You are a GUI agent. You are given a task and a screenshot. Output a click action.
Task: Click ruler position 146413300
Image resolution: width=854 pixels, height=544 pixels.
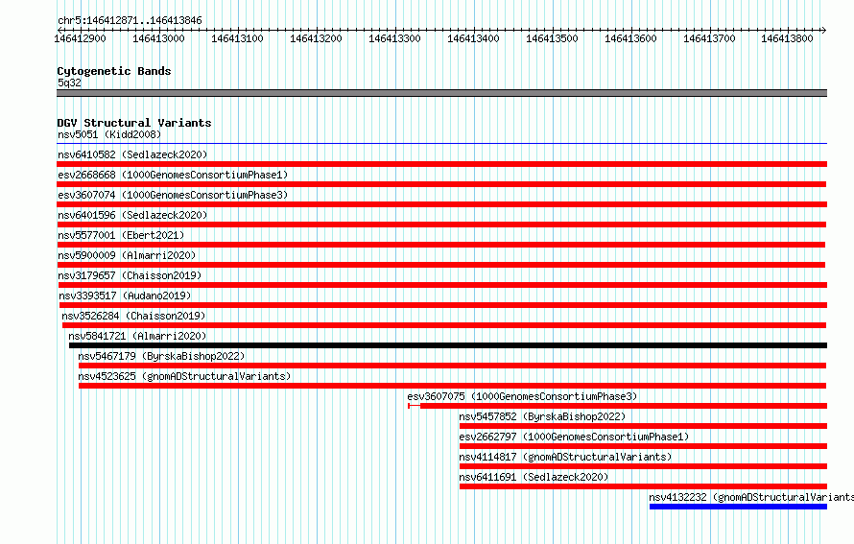pos(395,38)
